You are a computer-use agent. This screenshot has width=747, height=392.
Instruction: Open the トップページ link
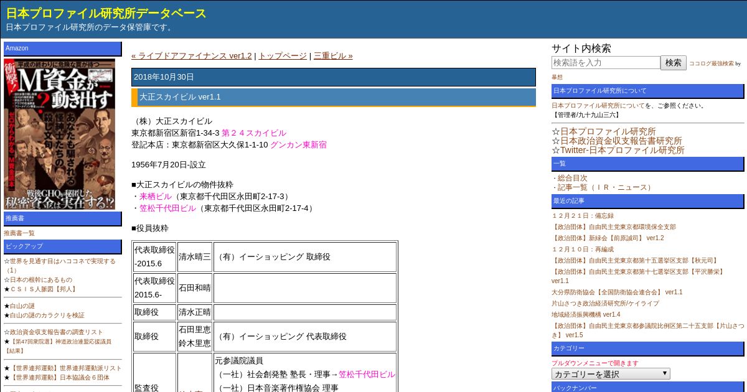click(283, 55)
